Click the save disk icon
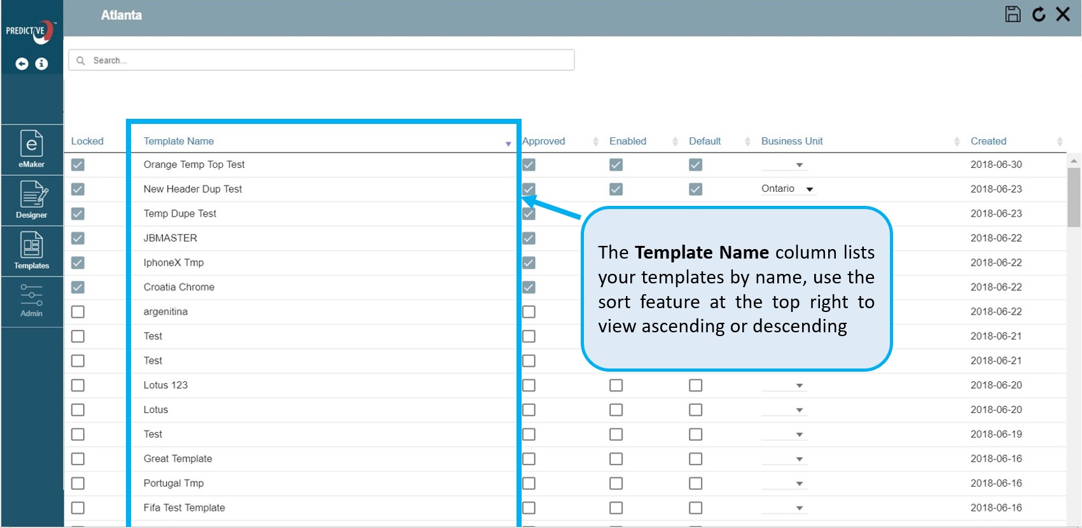1082x528 pixels. click(x=1013, y=14)
